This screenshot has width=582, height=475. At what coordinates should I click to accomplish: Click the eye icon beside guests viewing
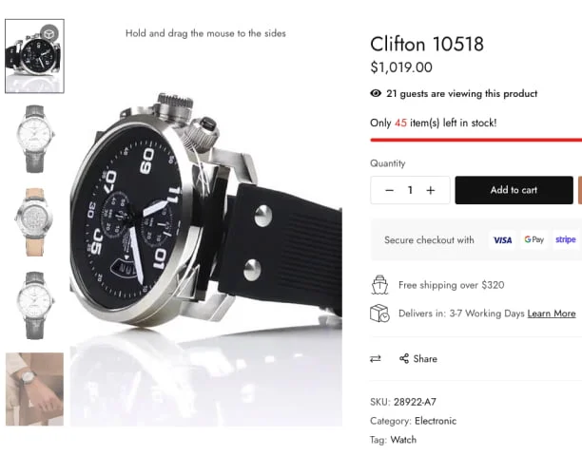376,93
